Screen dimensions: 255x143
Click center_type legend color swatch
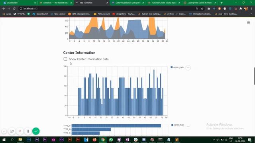(x=172, y=125)
